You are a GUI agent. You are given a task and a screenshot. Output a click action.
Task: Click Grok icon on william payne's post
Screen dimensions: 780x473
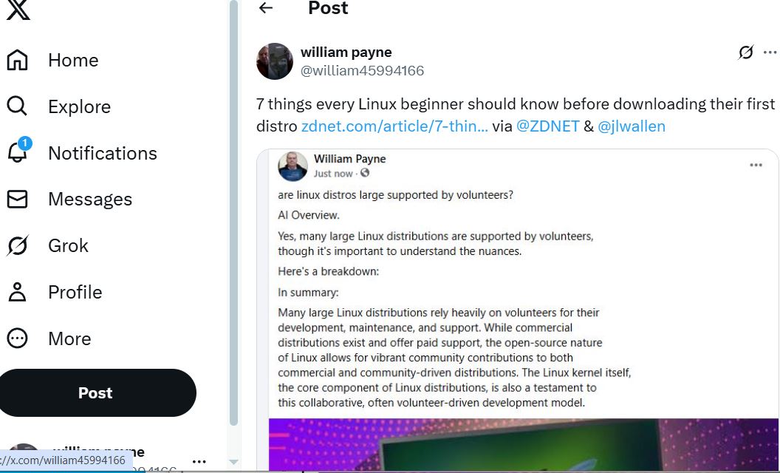point(746,52)
